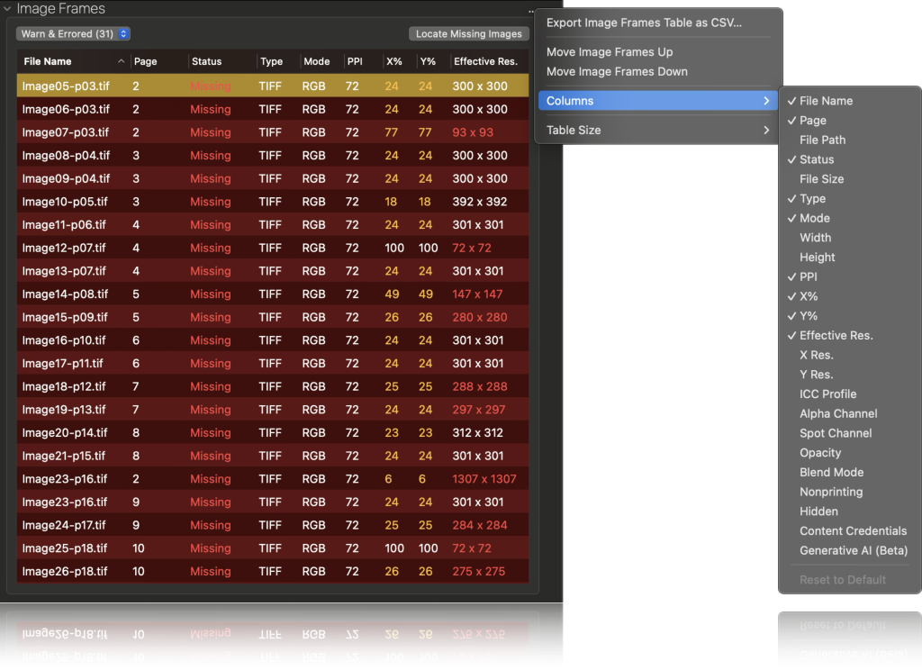The width and height of the screenshot is (922, 670).
Task: Select the Image18-p12.tif row
Action: point(272,386)
